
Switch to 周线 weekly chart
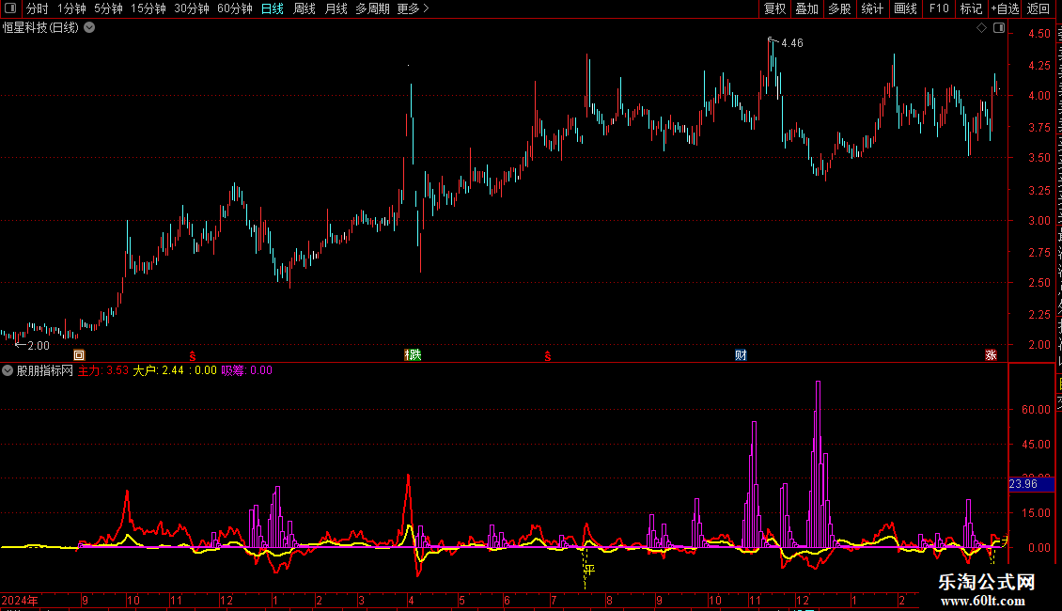[x=305, y=8]
